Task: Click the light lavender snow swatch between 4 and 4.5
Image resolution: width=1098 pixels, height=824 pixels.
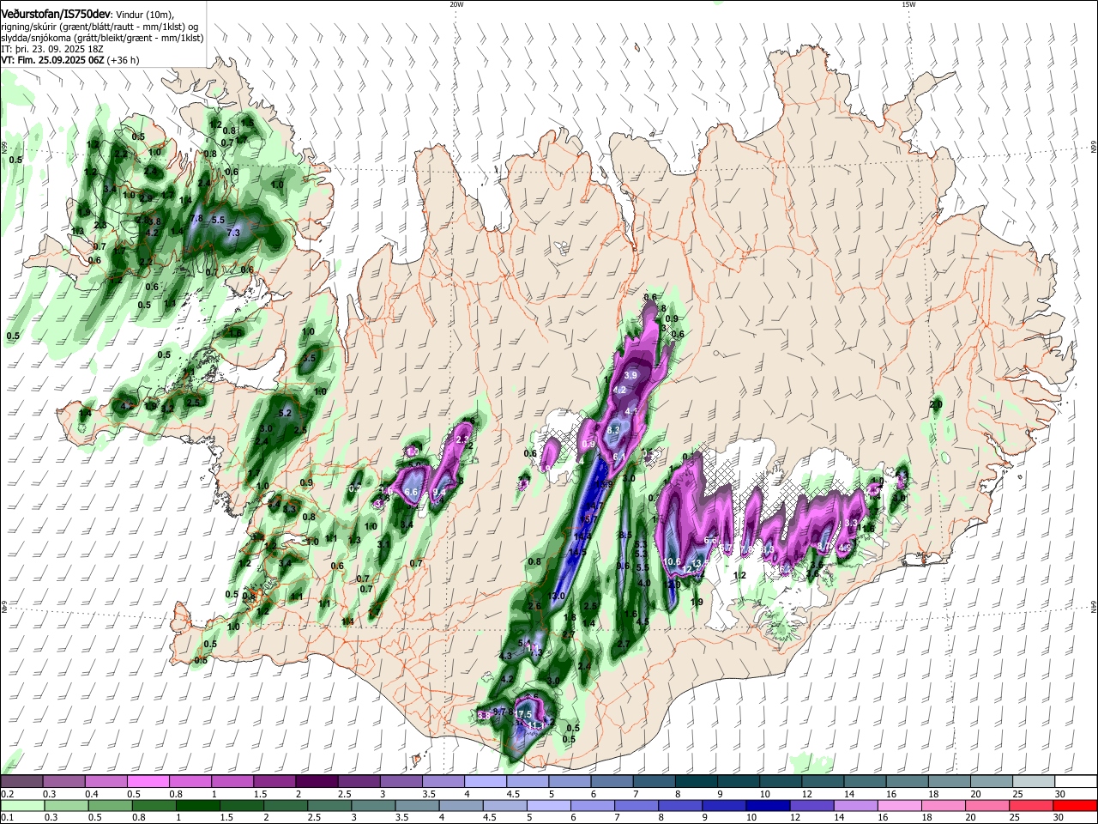Action: click(x=485, y=782)
